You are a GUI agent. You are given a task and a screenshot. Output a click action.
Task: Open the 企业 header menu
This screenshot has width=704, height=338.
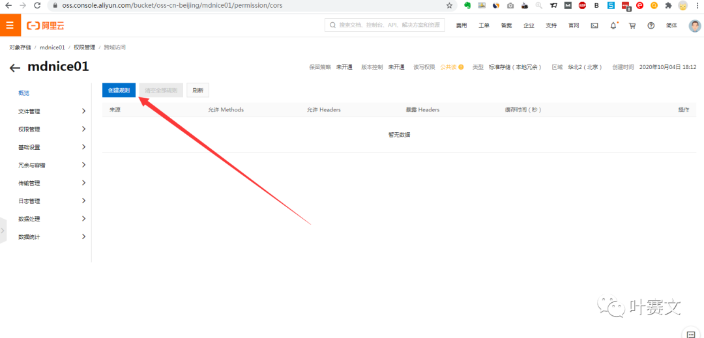(529, 25)
